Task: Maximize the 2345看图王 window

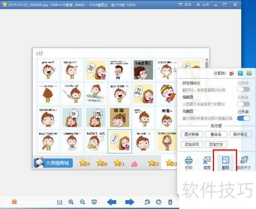Action: tap(224, 5)
